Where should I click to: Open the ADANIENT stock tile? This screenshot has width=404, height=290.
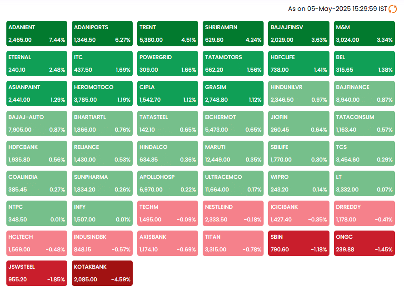[36, 34]
